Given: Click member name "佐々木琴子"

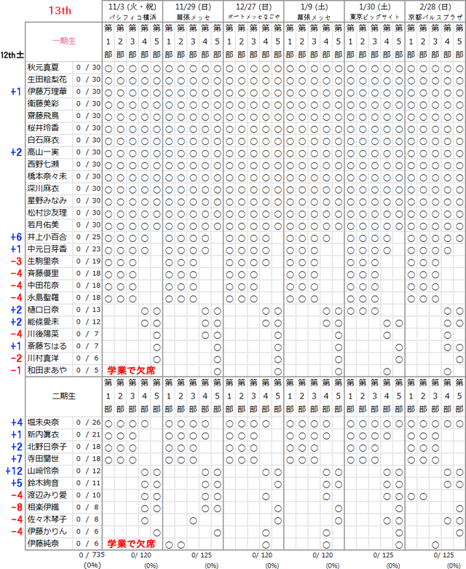Looking at the screenshot, I should 47,519.
